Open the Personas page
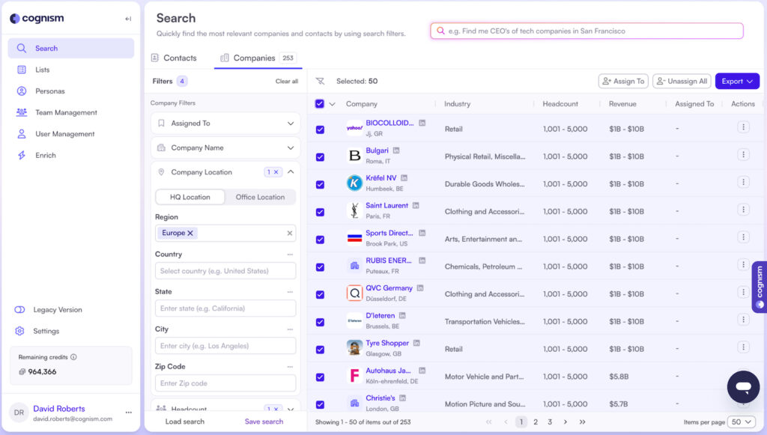 pyautogui.click(x=49, y=91)
